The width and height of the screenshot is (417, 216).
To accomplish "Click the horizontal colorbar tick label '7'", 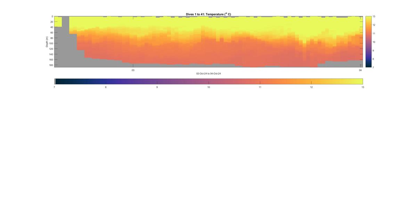I will click(x=55, y=88).
